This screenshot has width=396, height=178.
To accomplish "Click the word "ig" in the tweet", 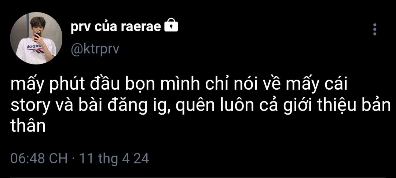I will 158,107.
